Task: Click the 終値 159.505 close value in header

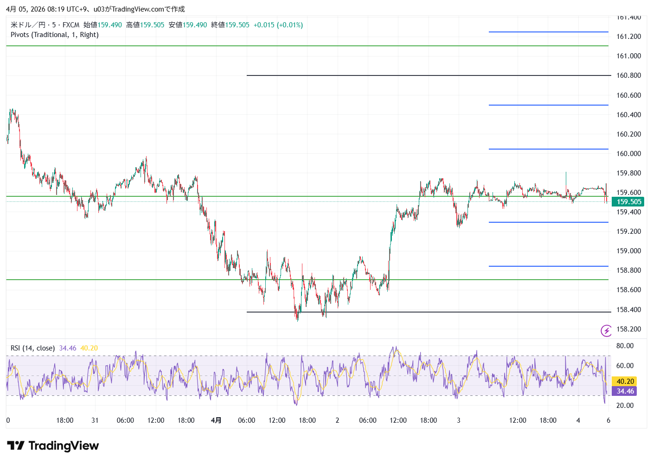Action: 230,25
